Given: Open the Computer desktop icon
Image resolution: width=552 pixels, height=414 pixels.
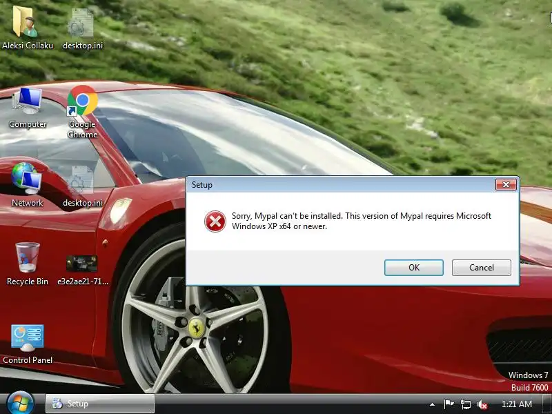Looking at the screenshot, I should coord(28,108).
